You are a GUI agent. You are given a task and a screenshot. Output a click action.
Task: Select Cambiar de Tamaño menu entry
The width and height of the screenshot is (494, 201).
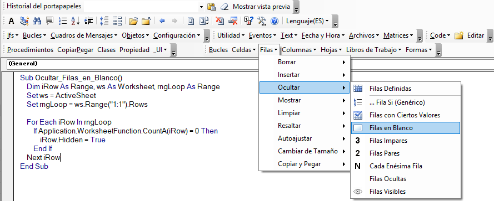point(305,151)
